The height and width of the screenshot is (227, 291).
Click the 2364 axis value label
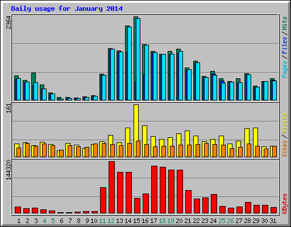click(9, 23)
